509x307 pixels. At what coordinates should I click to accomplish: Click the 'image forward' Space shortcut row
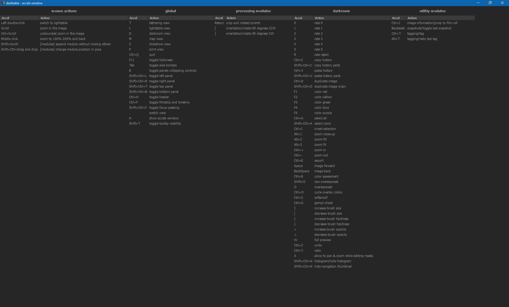point(324,166)
